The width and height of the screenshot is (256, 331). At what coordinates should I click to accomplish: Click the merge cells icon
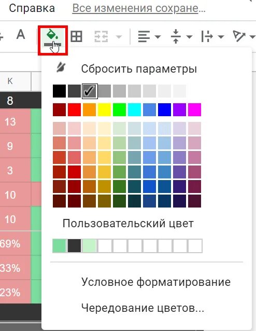(x=101, y=37)
